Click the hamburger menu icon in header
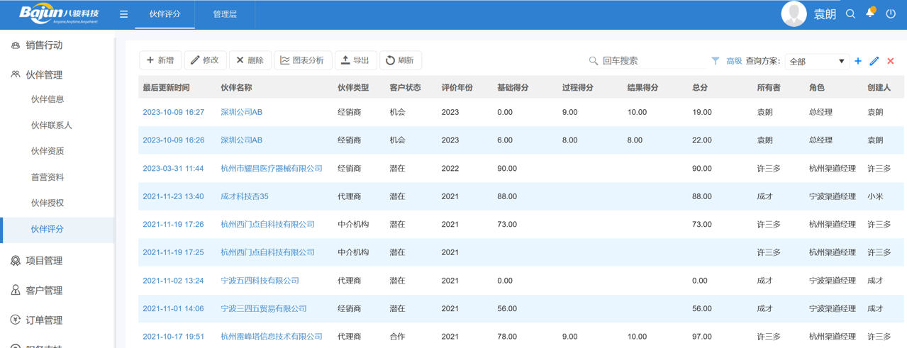The height and width of the screenshot is (348, 907). click(123, 14)
